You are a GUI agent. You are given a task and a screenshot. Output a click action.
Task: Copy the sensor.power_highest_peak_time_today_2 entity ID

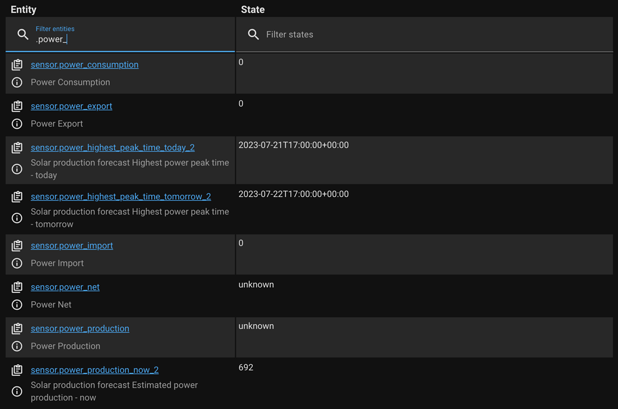17,147
